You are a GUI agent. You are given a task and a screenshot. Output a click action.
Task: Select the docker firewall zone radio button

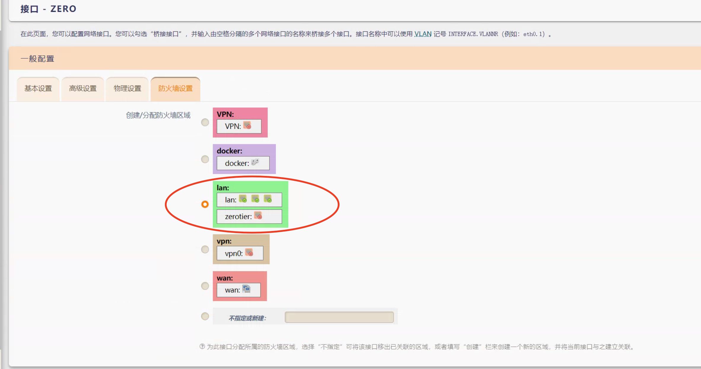click(x=205, y=159)
